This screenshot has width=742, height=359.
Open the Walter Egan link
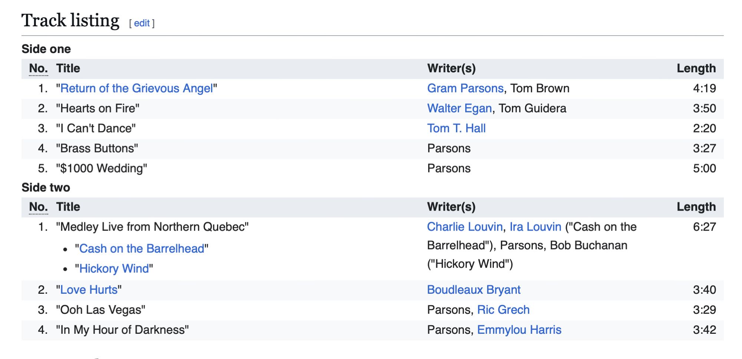click(459, 108)
